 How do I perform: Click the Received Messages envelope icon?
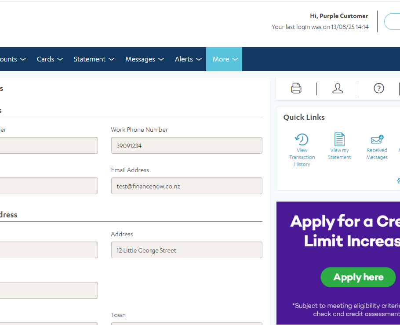click(x=377, y=140)
